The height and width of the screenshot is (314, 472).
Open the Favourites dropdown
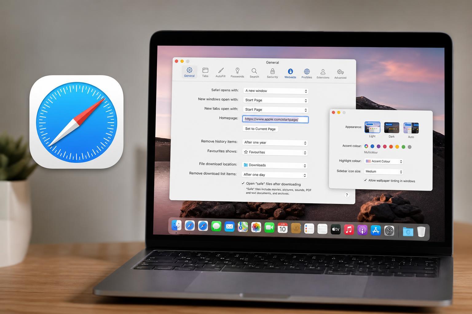(x=275, y=152)
